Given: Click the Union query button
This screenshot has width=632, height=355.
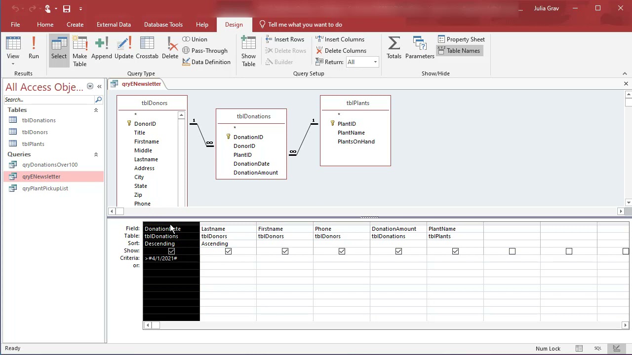Looking at the screenshot, I should (x=195, y=39).
